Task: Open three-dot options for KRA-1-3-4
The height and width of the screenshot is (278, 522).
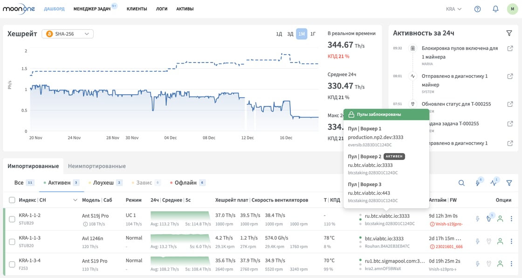Action: pos(511,264)
